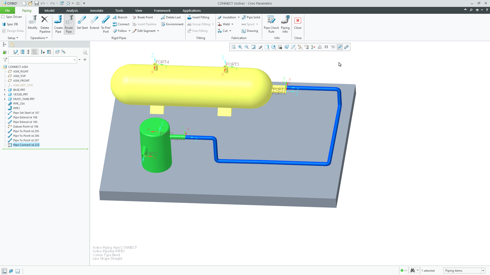Toggle the browser display in status bar

coord(11,271)
